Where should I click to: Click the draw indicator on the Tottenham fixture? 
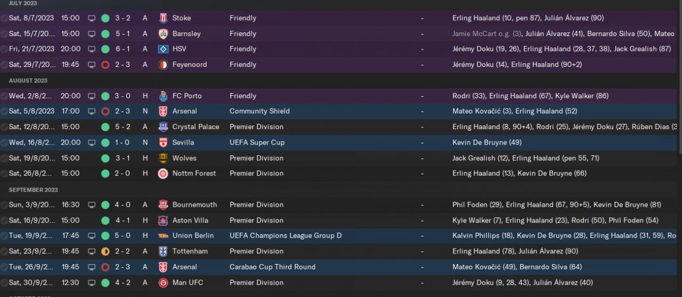(105, 251)
